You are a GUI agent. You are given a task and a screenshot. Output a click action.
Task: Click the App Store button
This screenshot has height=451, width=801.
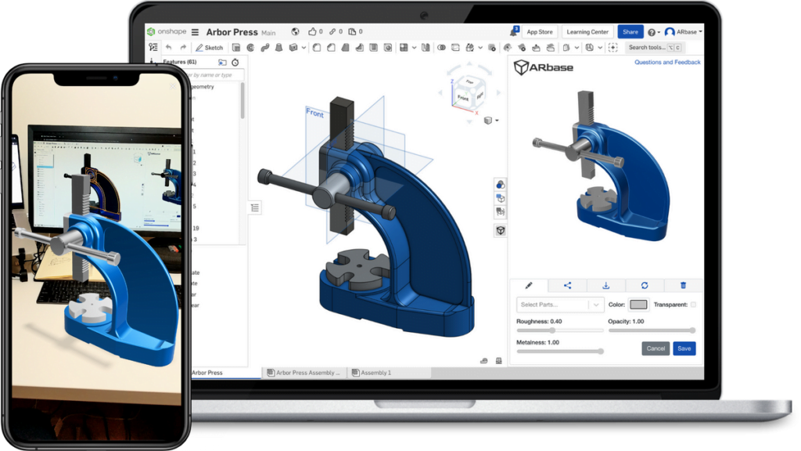click(540, 31)
